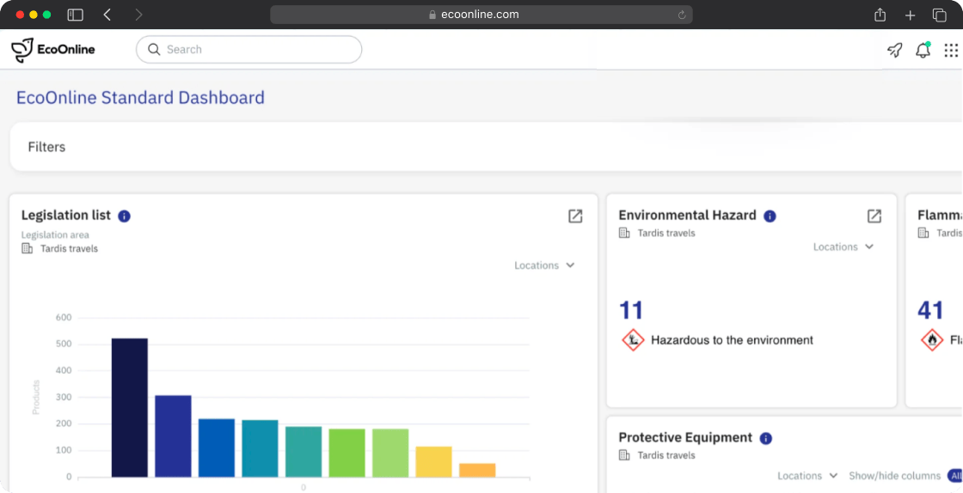
Task: Reload the page with the refresh icon
Action: pos(682,15)
